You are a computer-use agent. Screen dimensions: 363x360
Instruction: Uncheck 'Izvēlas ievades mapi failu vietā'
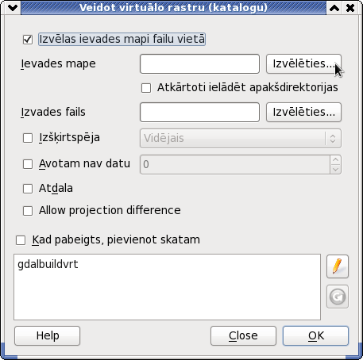28,40
